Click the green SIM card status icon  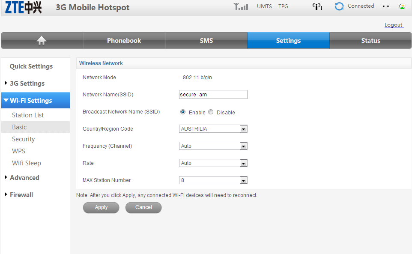coord(402,6)
